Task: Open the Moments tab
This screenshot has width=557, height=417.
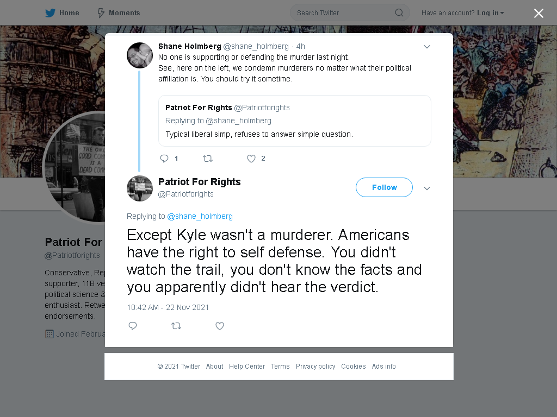Action: pyautogui.click(x=119, y=13)
